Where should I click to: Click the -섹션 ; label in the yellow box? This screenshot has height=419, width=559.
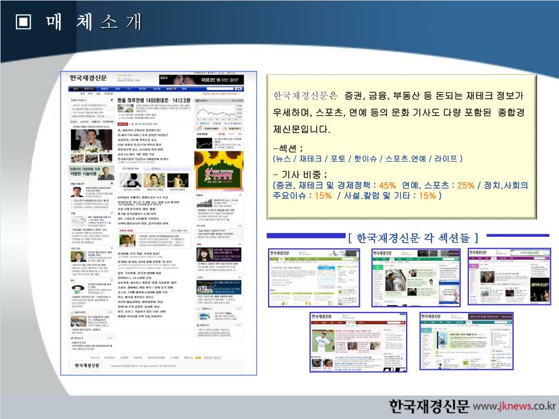click(288, 148)
